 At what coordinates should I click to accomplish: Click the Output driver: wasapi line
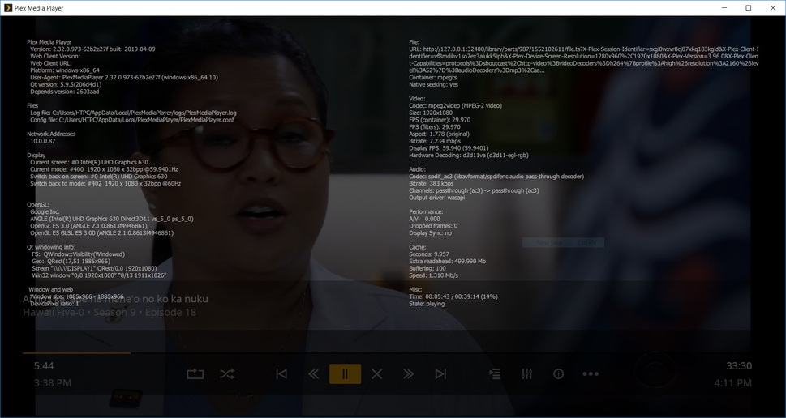(x=436, y=198)
